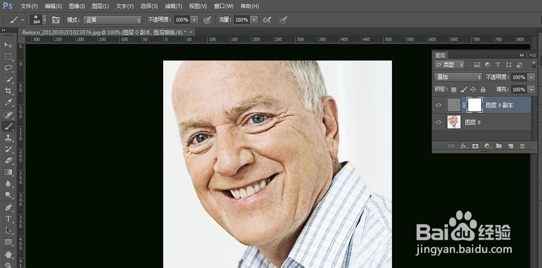Toggle pressure for opacity icon
Image resolution: width=542 pixels, height=268 pixels.
pos(207,20)
